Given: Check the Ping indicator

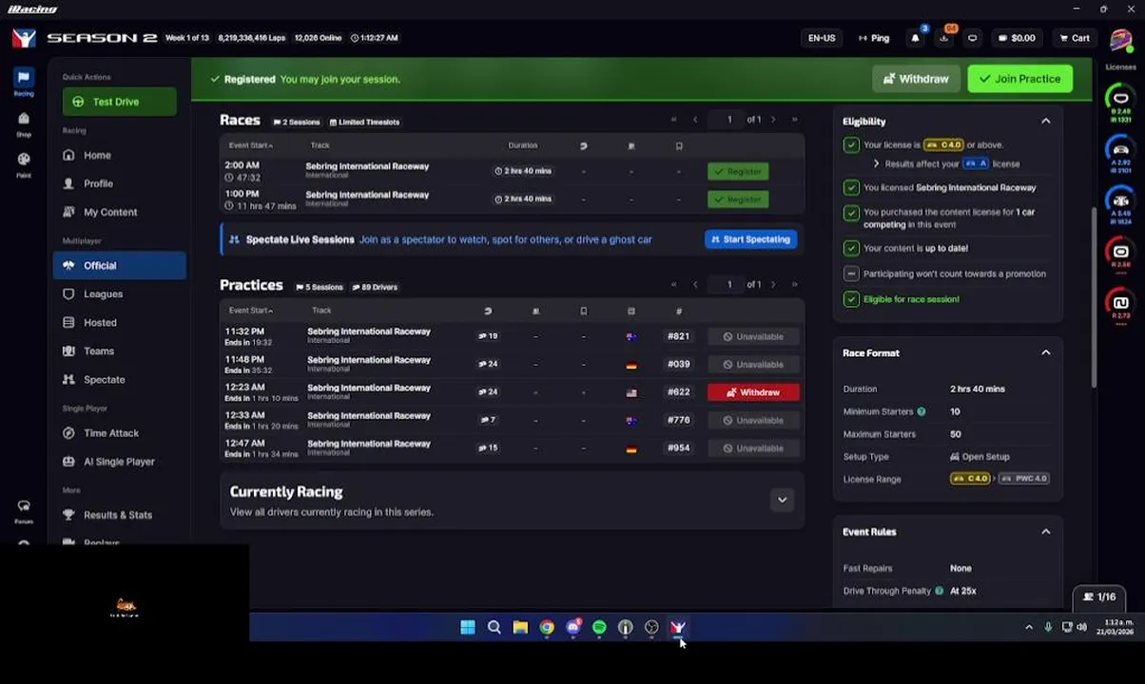Looking at the screenshot, I should tap(873, 38).
